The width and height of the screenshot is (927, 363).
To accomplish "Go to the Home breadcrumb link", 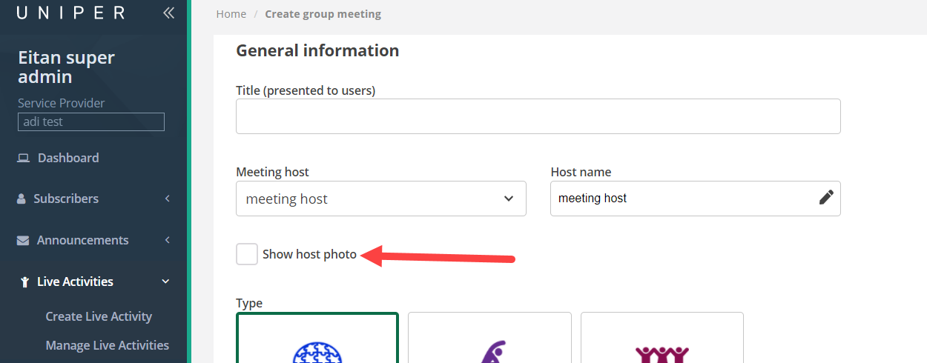I will [x=231, y=14].
